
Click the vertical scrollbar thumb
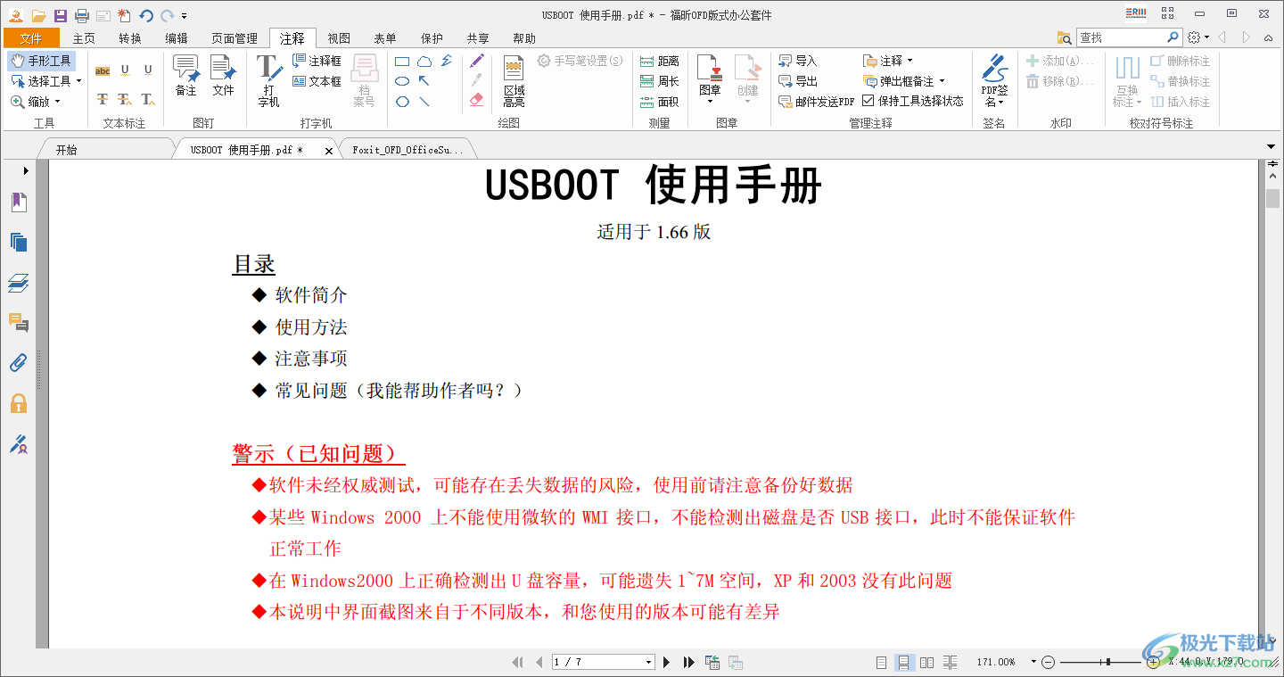(x=1272, y=198)
